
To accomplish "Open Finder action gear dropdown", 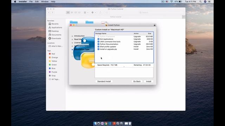I will [x=94, y=13].
